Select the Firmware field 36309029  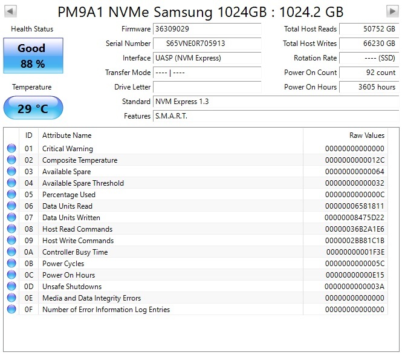(x=207, y=29)
